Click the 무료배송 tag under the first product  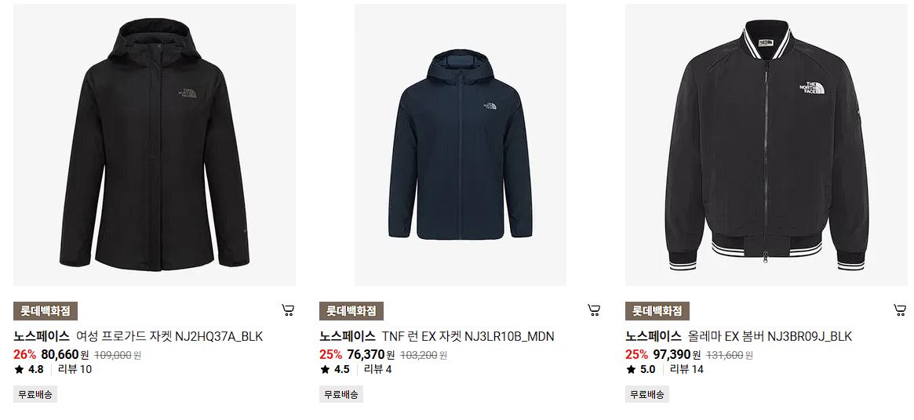tap(35, 394)
